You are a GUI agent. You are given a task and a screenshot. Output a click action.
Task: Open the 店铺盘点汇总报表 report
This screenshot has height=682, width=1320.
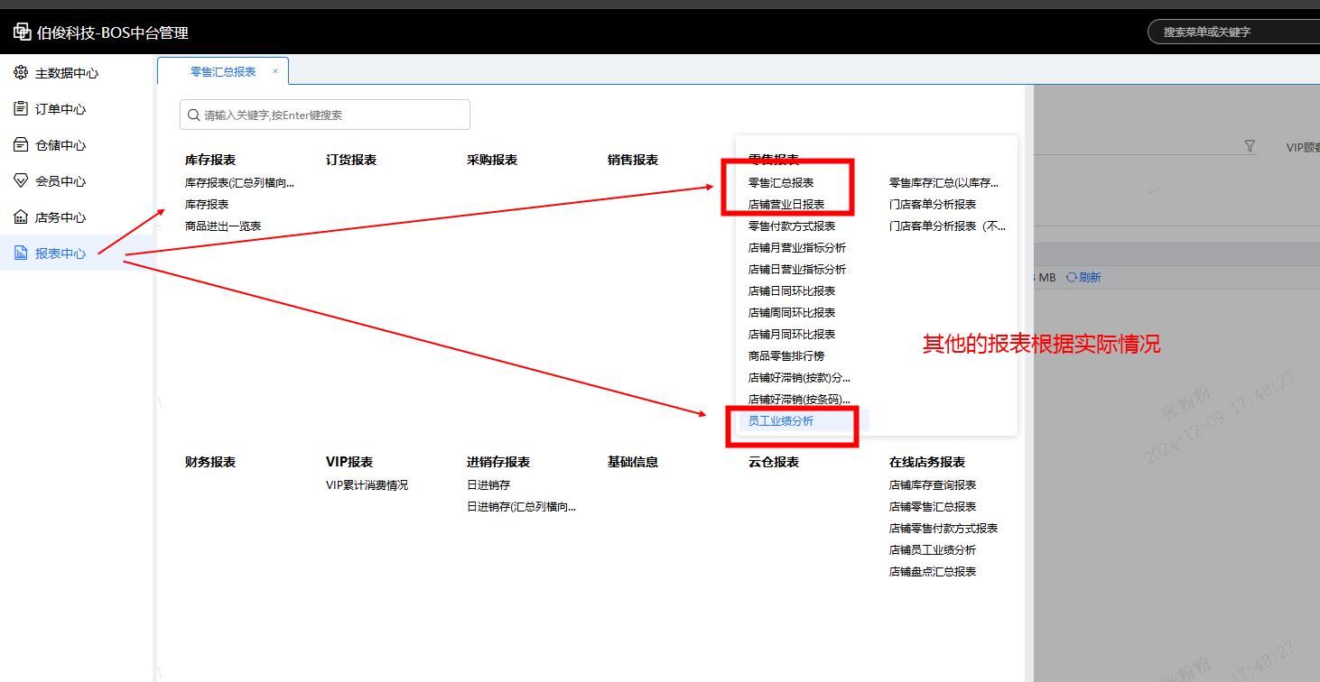[933, 572]
